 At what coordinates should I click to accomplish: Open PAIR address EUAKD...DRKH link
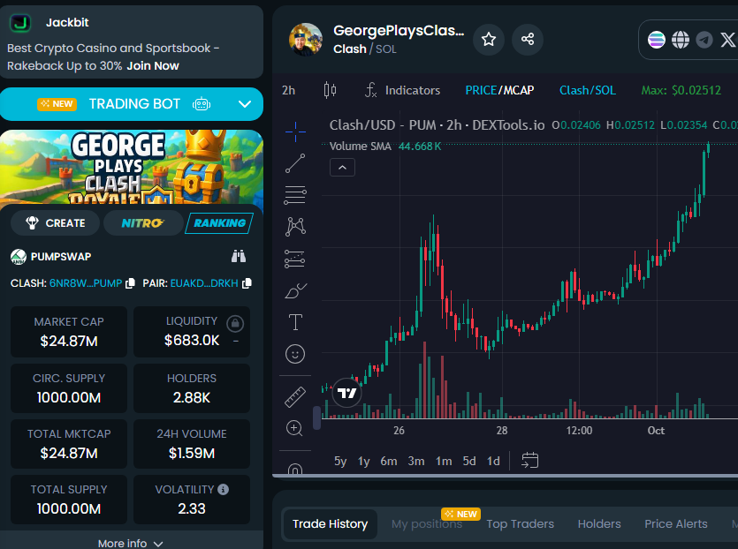click(x=204, y=283)
